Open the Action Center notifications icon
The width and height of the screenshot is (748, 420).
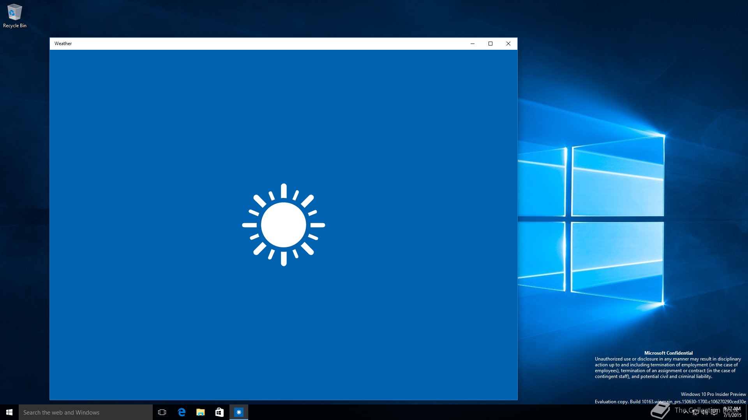click(x=714, y=412)
